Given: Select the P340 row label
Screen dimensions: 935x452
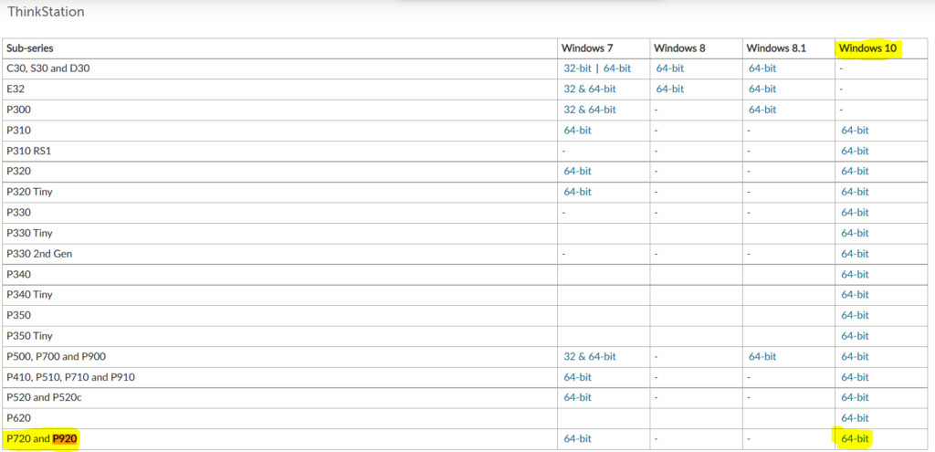Looking at the screenshot, I should pyautogui.click(x=18, y=274).
